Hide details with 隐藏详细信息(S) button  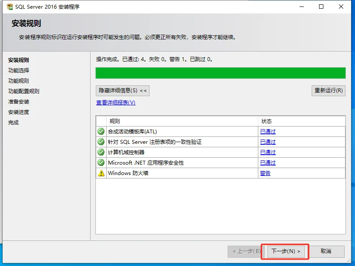click(x=123, y=91)
